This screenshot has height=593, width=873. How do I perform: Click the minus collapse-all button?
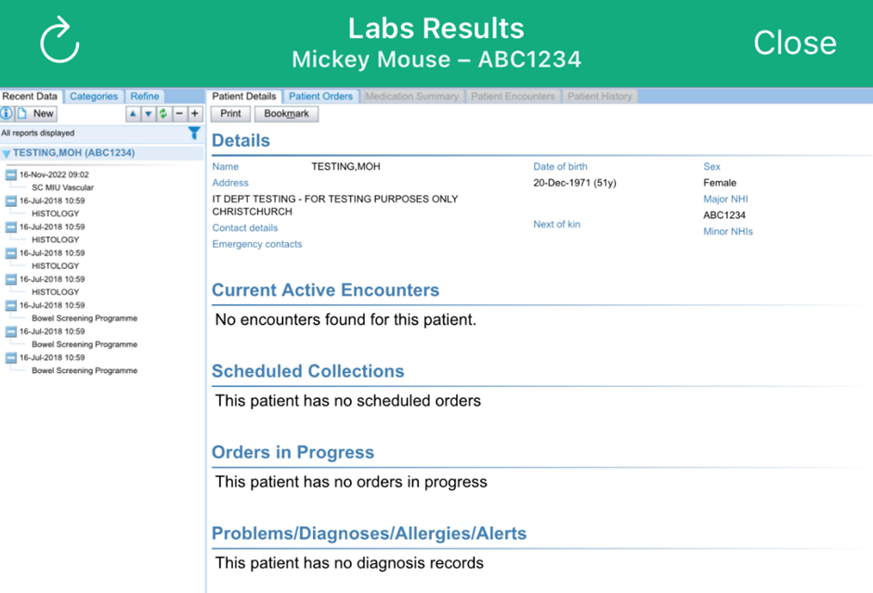[179, 114]
